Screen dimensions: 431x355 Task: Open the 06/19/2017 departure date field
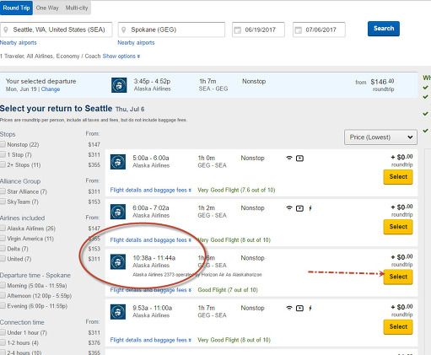coord(258,30)
